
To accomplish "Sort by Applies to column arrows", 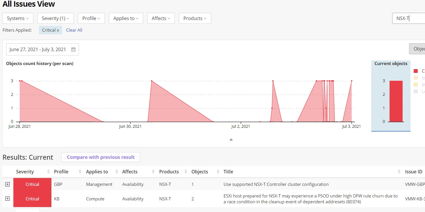I will [117, 172].
